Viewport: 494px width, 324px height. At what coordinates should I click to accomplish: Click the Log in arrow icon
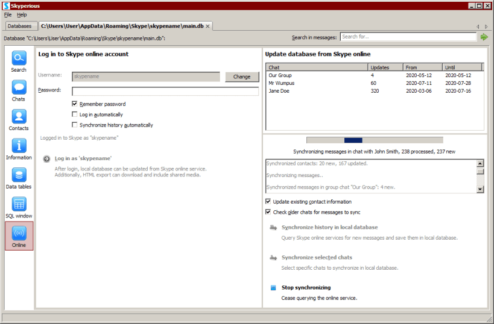tap(46, 159)
